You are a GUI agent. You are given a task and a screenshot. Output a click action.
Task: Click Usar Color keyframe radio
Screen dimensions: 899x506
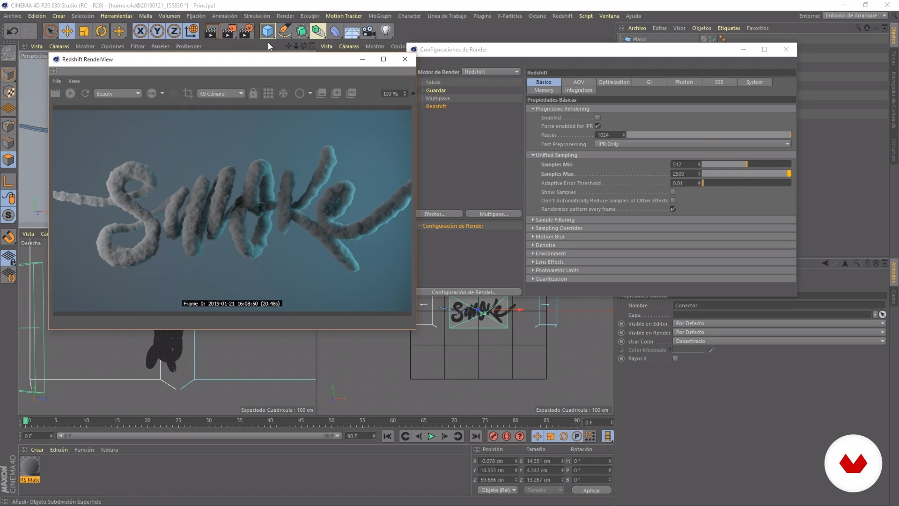pyautogui.click(x=621, y=342)
